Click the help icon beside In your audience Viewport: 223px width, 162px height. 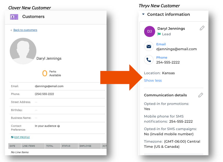[58, 126]
